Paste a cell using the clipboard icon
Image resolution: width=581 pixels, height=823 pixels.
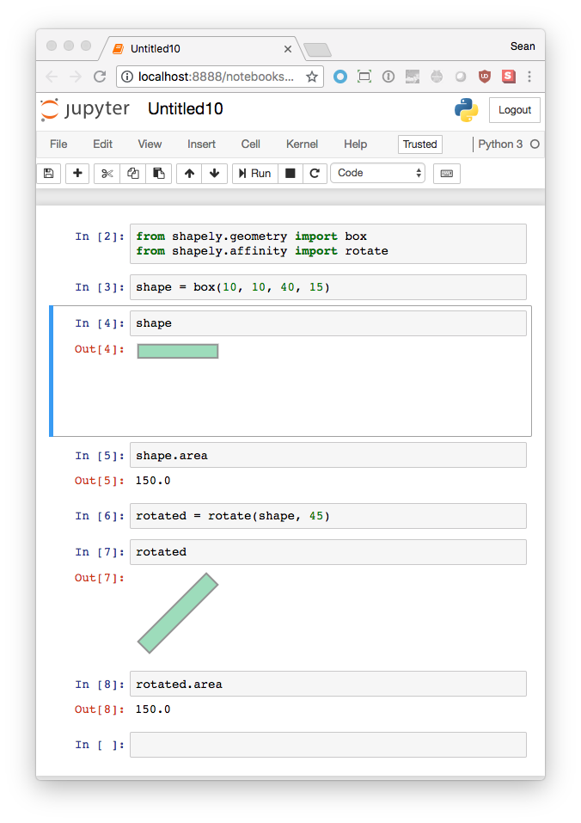coord(159,173)
